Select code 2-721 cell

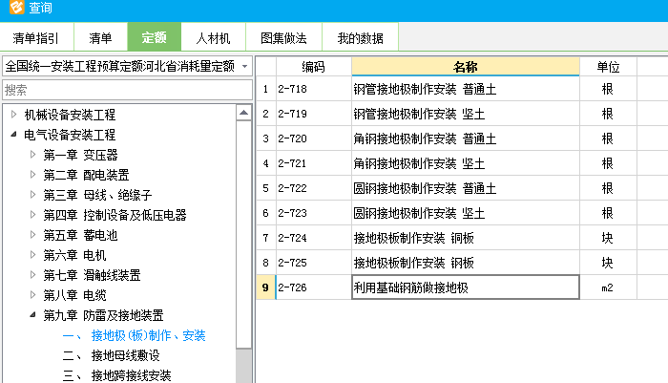[x=314, y=163]
